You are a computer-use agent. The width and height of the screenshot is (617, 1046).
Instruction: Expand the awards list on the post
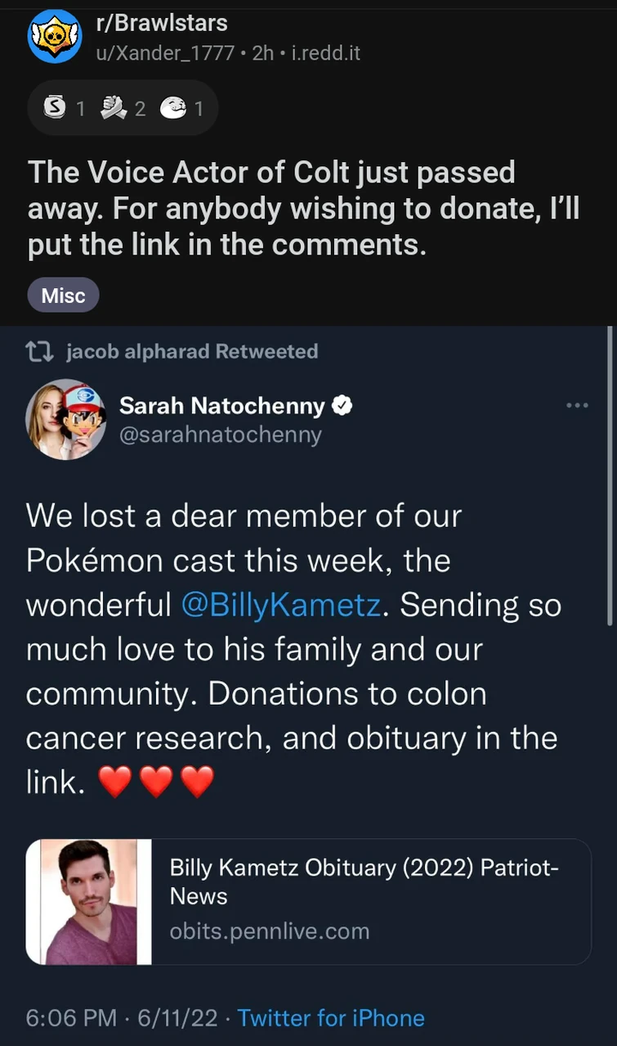pyautogui.click(x=123, y=107)
